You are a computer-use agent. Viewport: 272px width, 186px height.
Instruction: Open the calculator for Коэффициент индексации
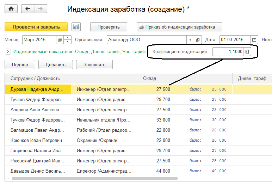[x=247, y=52]
